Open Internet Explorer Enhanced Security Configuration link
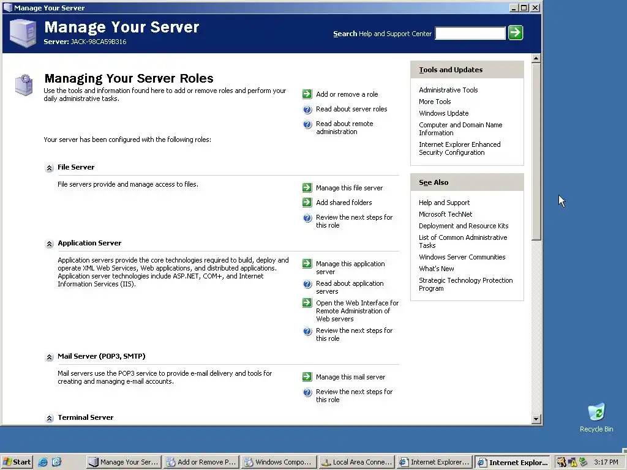The height and width of the screenshot is (470, 627). [459, 148]
